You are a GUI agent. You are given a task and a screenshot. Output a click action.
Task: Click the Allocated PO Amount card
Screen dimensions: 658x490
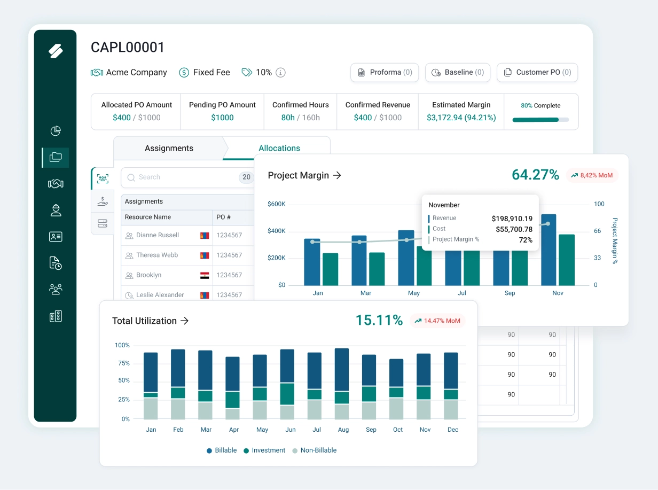(136, 112)
